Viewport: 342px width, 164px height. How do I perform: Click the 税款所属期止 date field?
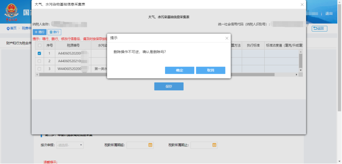(x=204, y=145)
